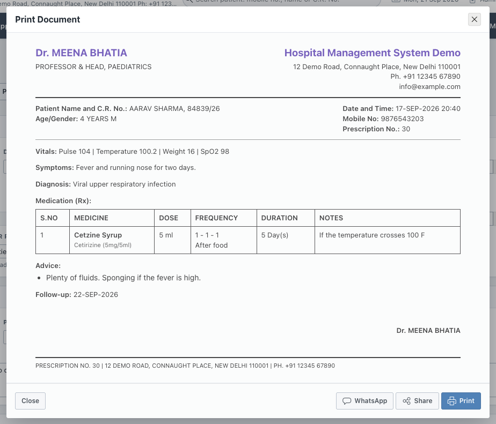Click the blue Print button label
Image resolution: width=496 pixels, height=424 pixels.
pos(466,400)
